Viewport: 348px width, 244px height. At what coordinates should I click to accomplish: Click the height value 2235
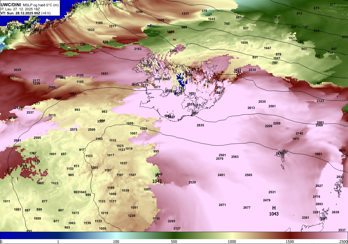click(x=252, y=70)
